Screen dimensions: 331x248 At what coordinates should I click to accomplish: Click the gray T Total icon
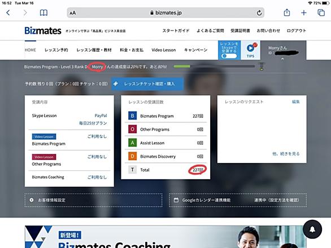132,170
